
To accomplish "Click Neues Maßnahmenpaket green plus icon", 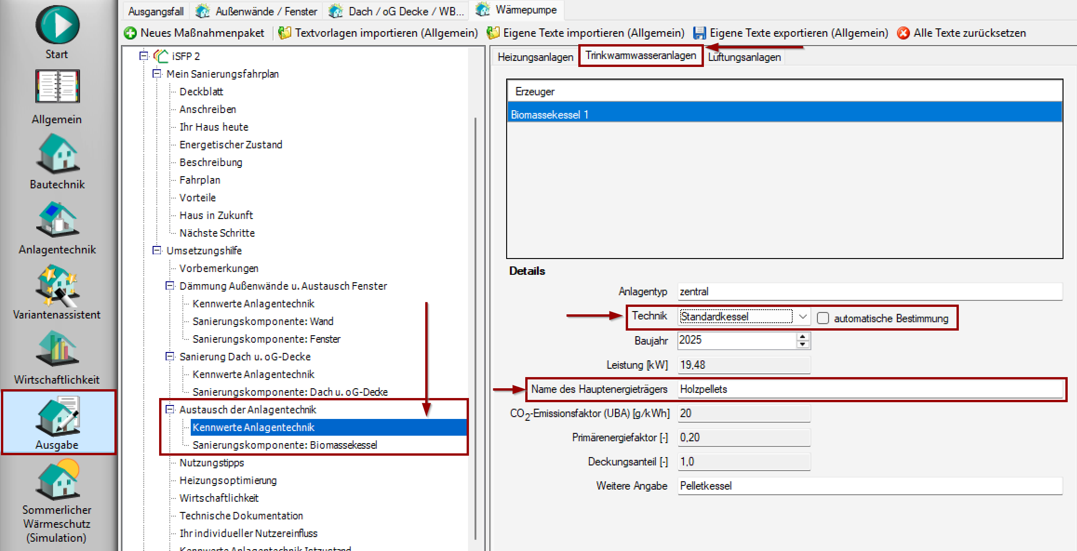I will tap(130, 33).
